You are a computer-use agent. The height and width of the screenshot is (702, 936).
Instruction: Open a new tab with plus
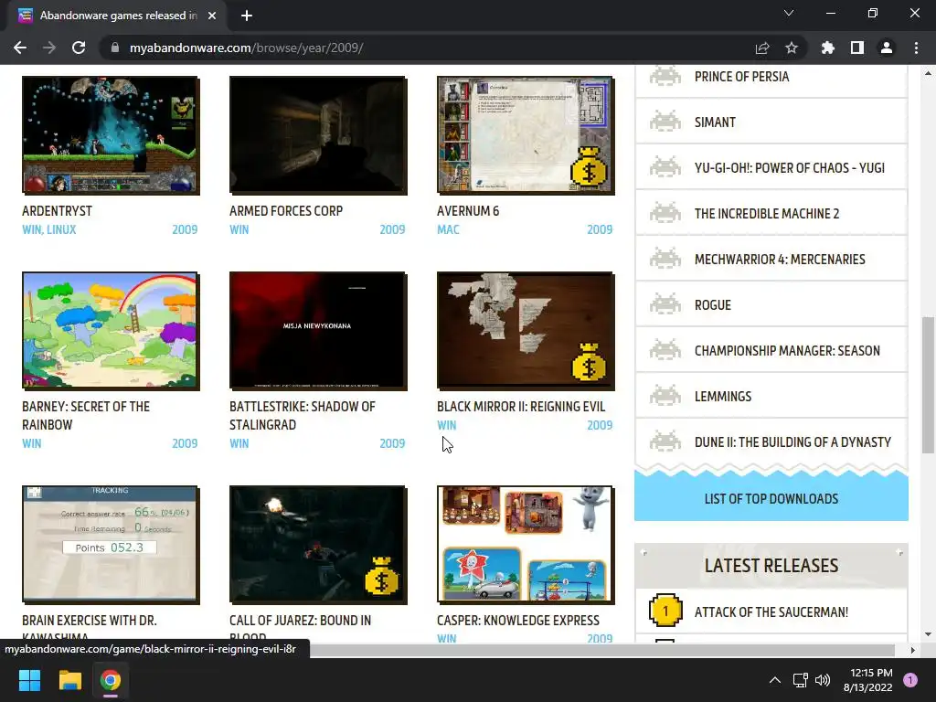tap(247, 16)
